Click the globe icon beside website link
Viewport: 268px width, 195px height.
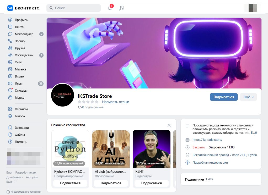point(187,140)
